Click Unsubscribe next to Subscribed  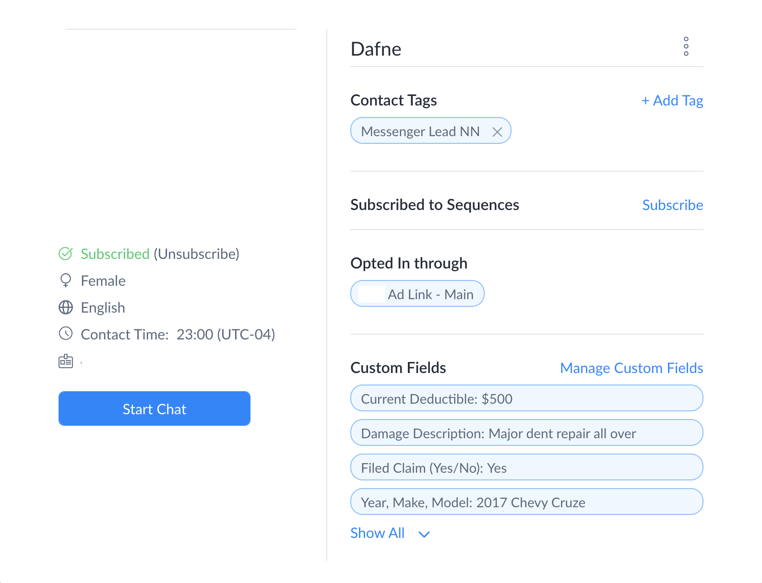[x=196, y=254]
